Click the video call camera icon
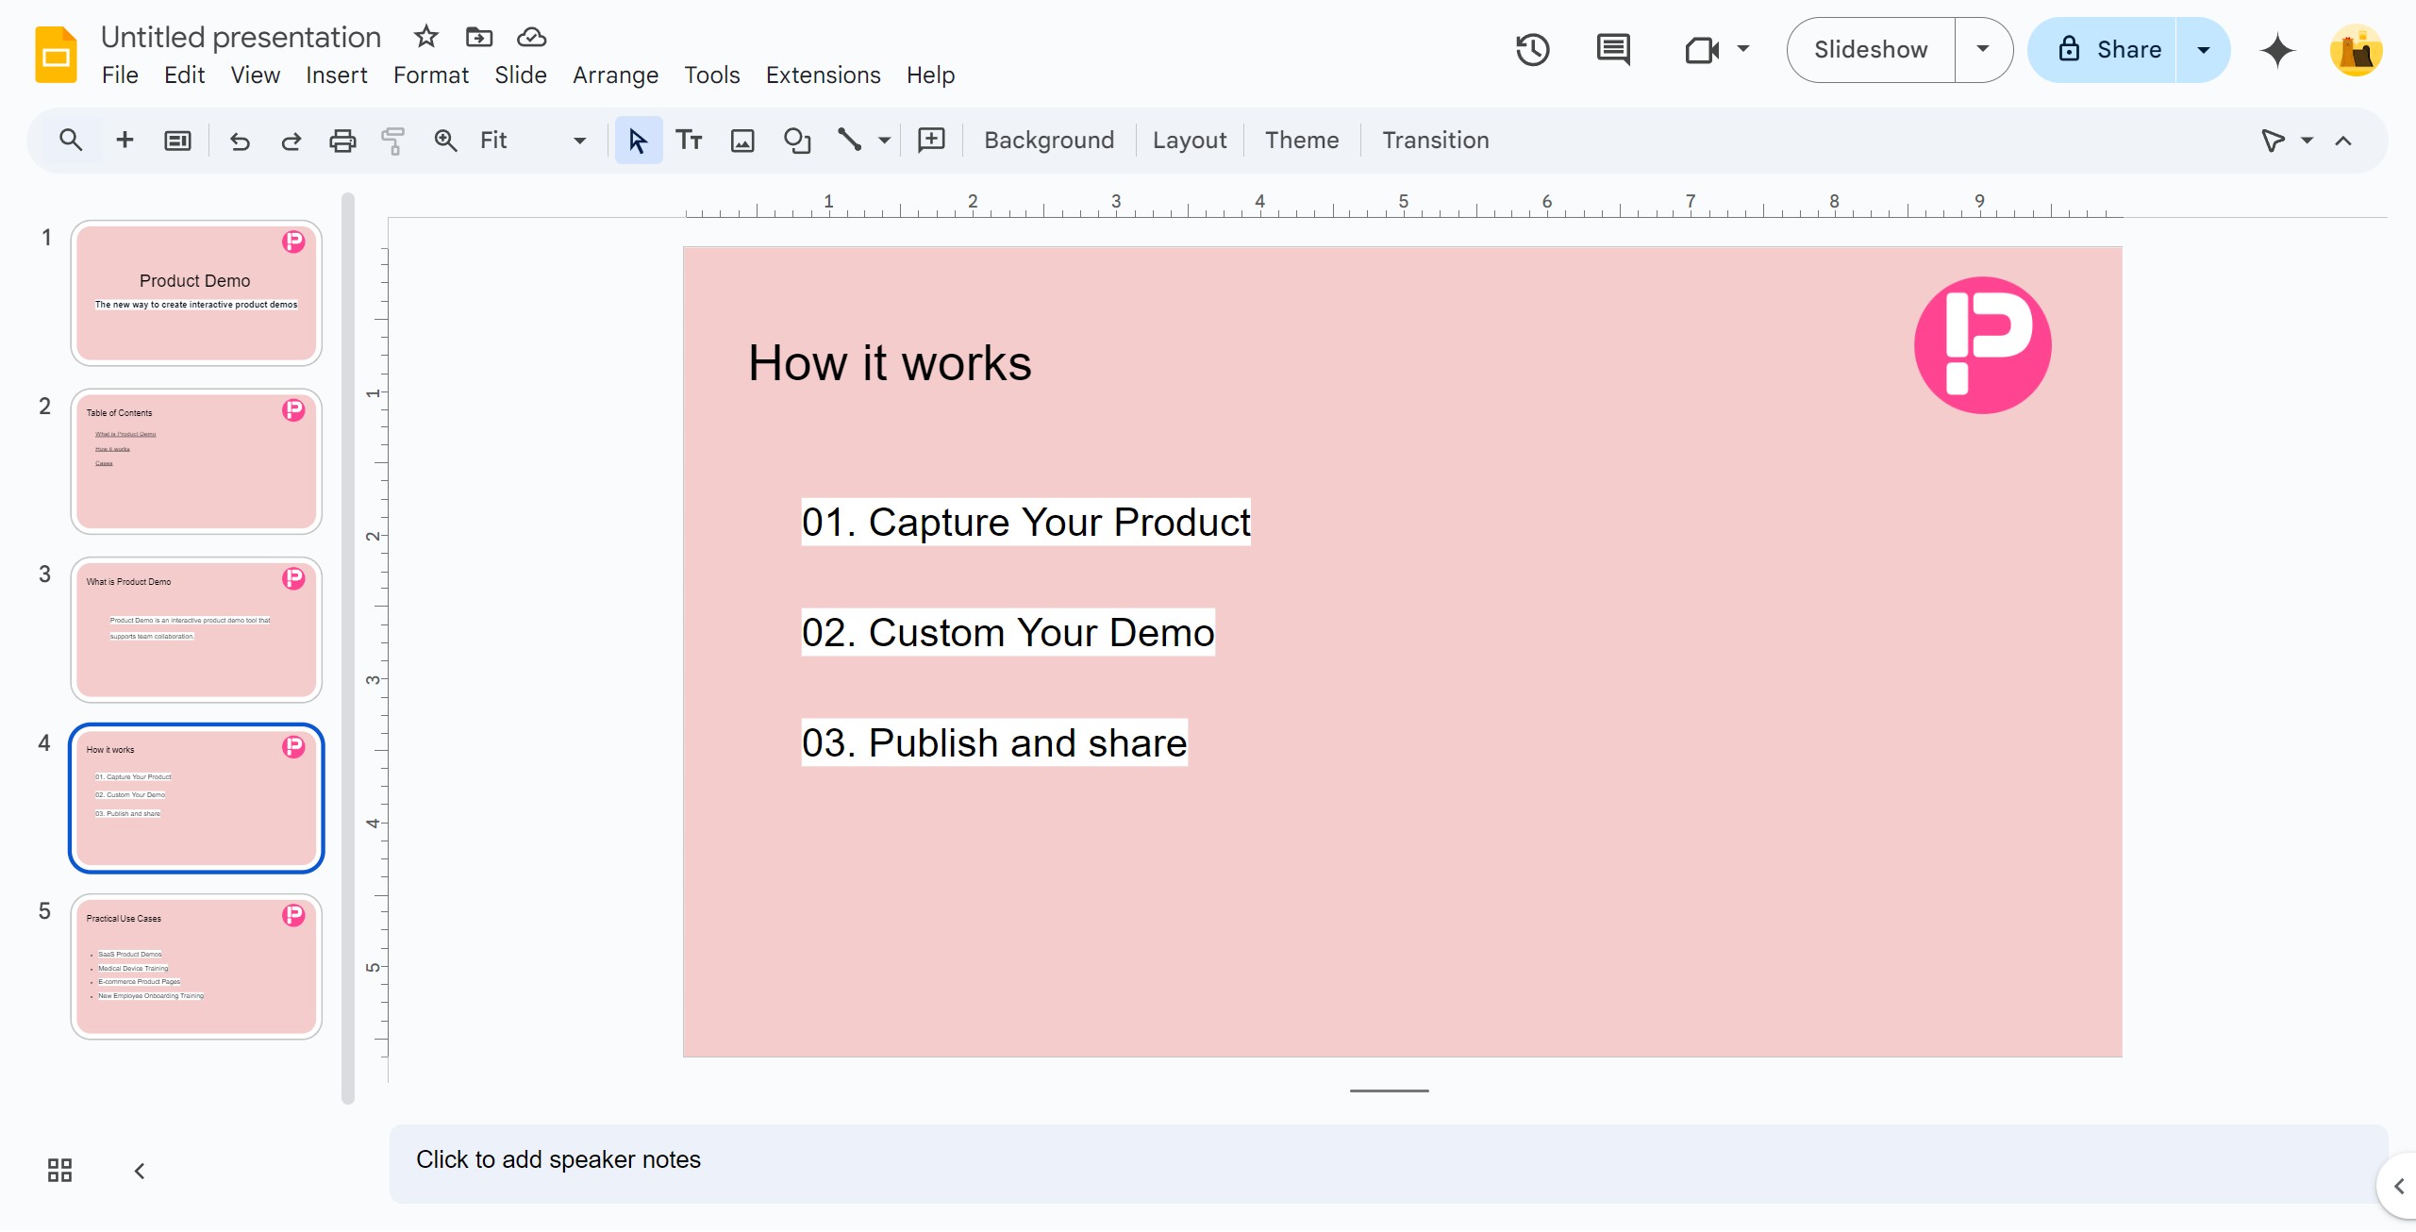The width and height of the screenshot is (2416, 1232). (1702, 49)
